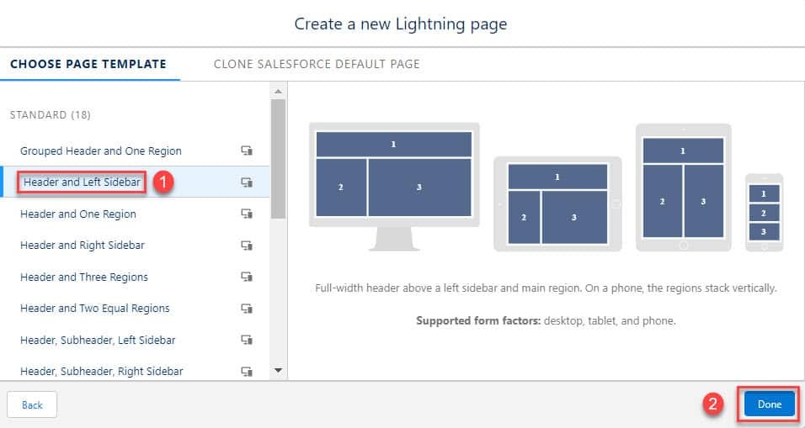Go back with the Back button

click(32, 405)
